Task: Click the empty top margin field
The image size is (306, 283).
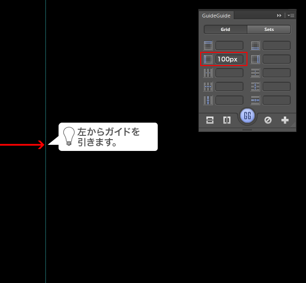Action: pyautogui.click(x=229, y=46)
